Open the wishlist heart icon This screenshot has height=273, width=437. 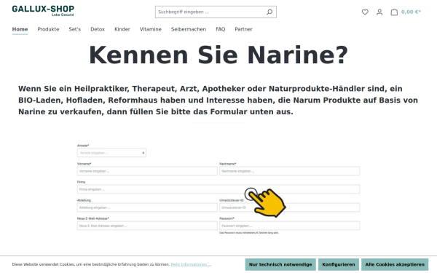[x=365, y=12]
